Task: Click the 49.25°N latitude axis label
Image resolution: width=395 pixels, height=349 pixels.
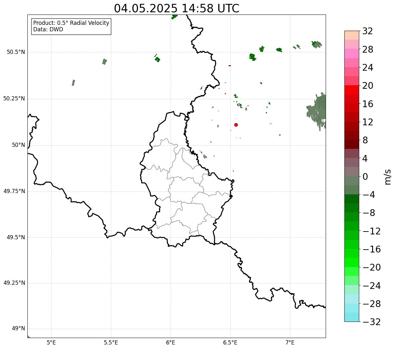Action: coord(14,283)
